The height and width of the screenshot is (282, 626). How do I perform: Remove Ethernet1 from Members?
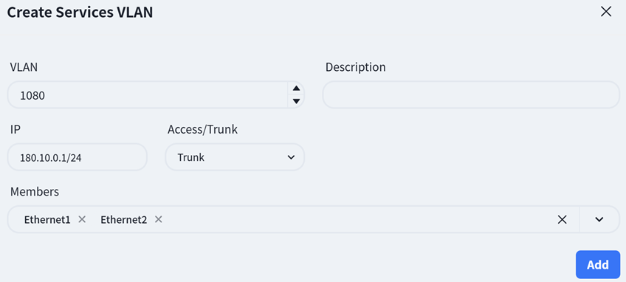82,219
